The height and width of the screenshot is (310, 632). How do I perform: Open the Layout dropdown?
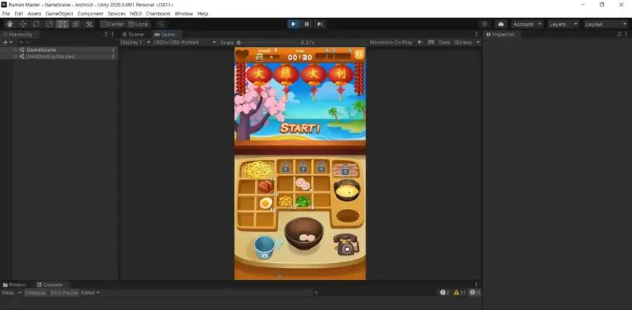[605, 24]
